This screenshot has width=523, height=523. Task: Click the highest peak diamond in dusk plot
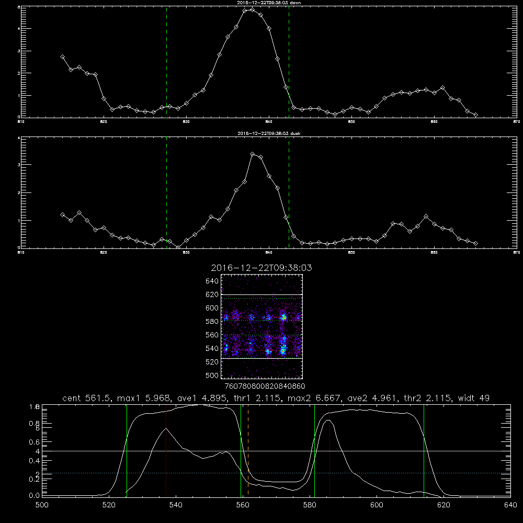tap(253, 154)
